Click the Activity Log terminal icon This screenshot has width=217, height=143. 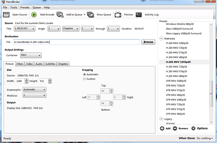point(138,15)
